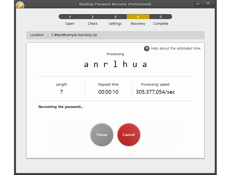Select step 2 Check in progress bar
This screenshot has width=231, height=175.
(93, 17)
